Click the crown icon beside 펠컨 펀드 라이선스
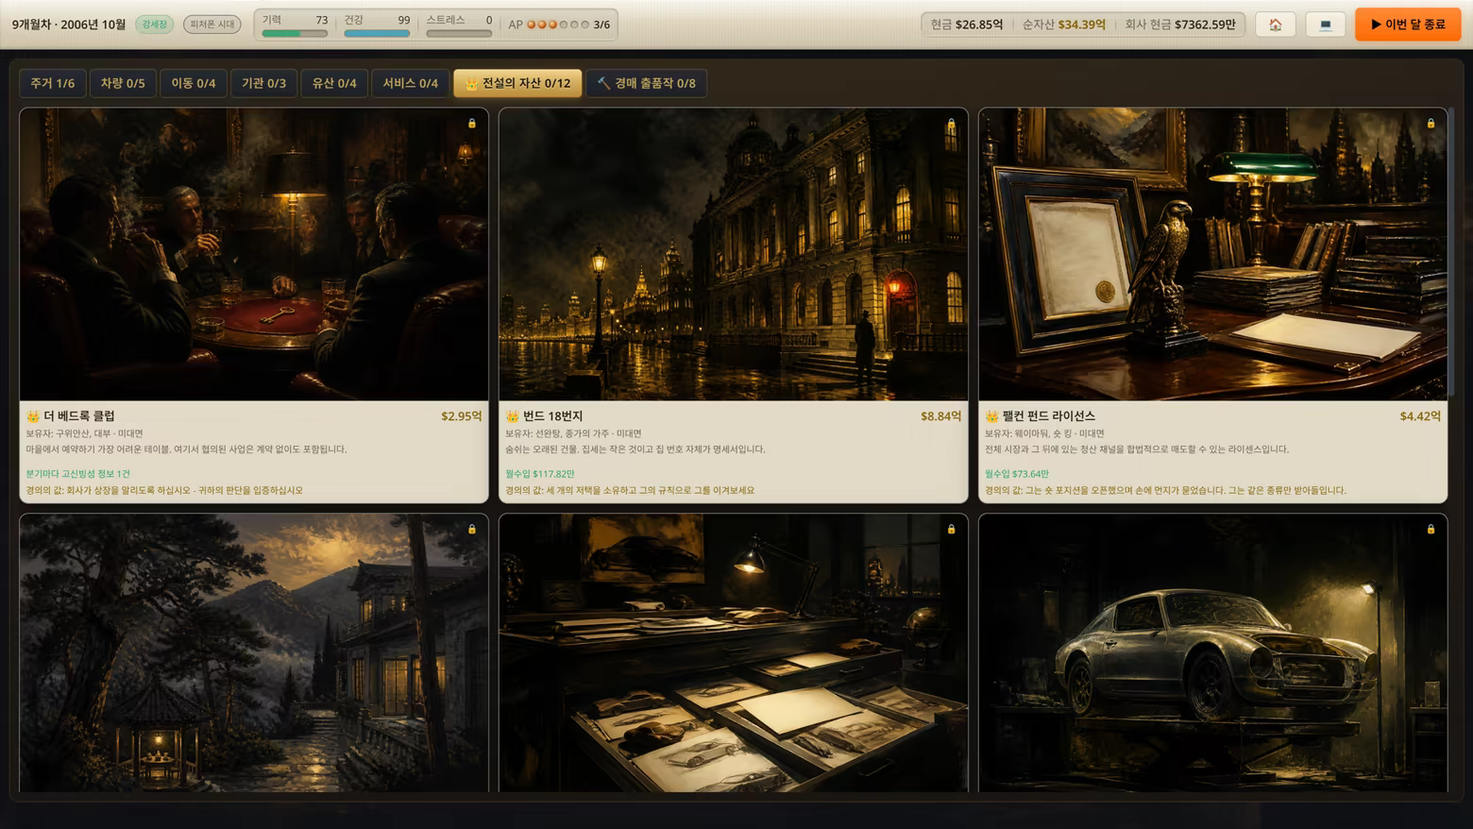The height and width of the screenshot is (829, 1473). click(x=991, y=415)
